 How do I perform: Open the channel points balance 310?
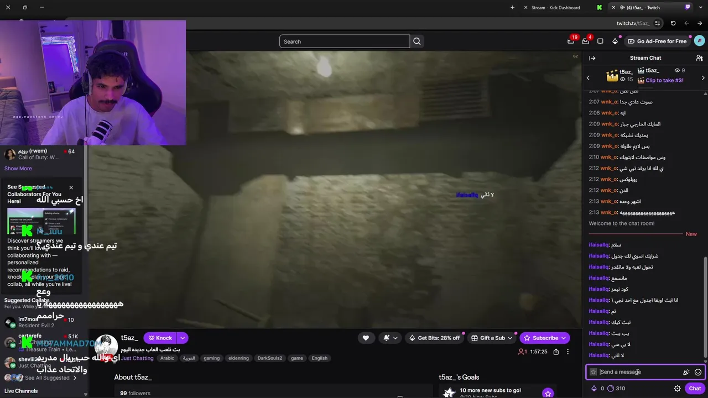[x=616, y=389]
